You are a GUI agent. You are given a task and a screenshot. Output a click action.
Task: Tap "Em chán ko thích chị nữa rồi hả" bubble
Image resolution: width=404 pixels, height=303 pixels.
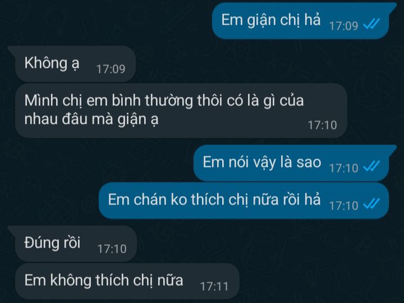244,201
